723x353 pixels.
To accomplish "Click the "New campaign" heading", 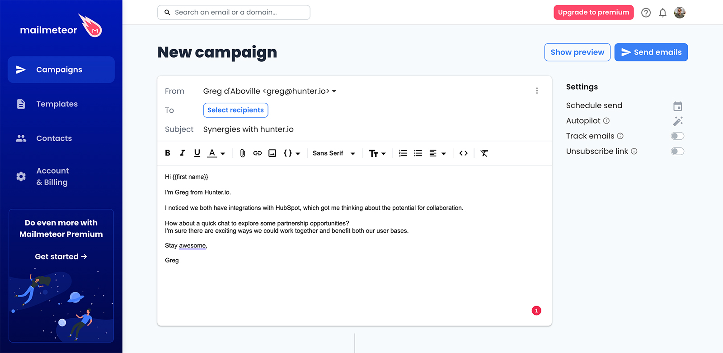I will coord(217,53).
